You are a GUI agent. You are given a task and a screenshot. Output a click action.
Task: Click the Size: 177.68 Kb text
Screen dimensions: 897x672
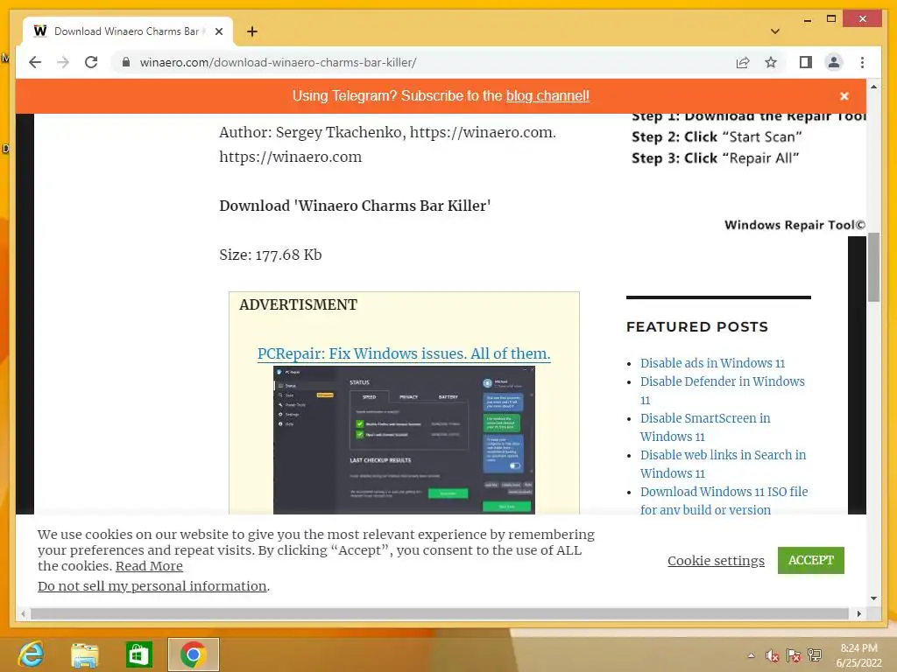coord(271,255)
